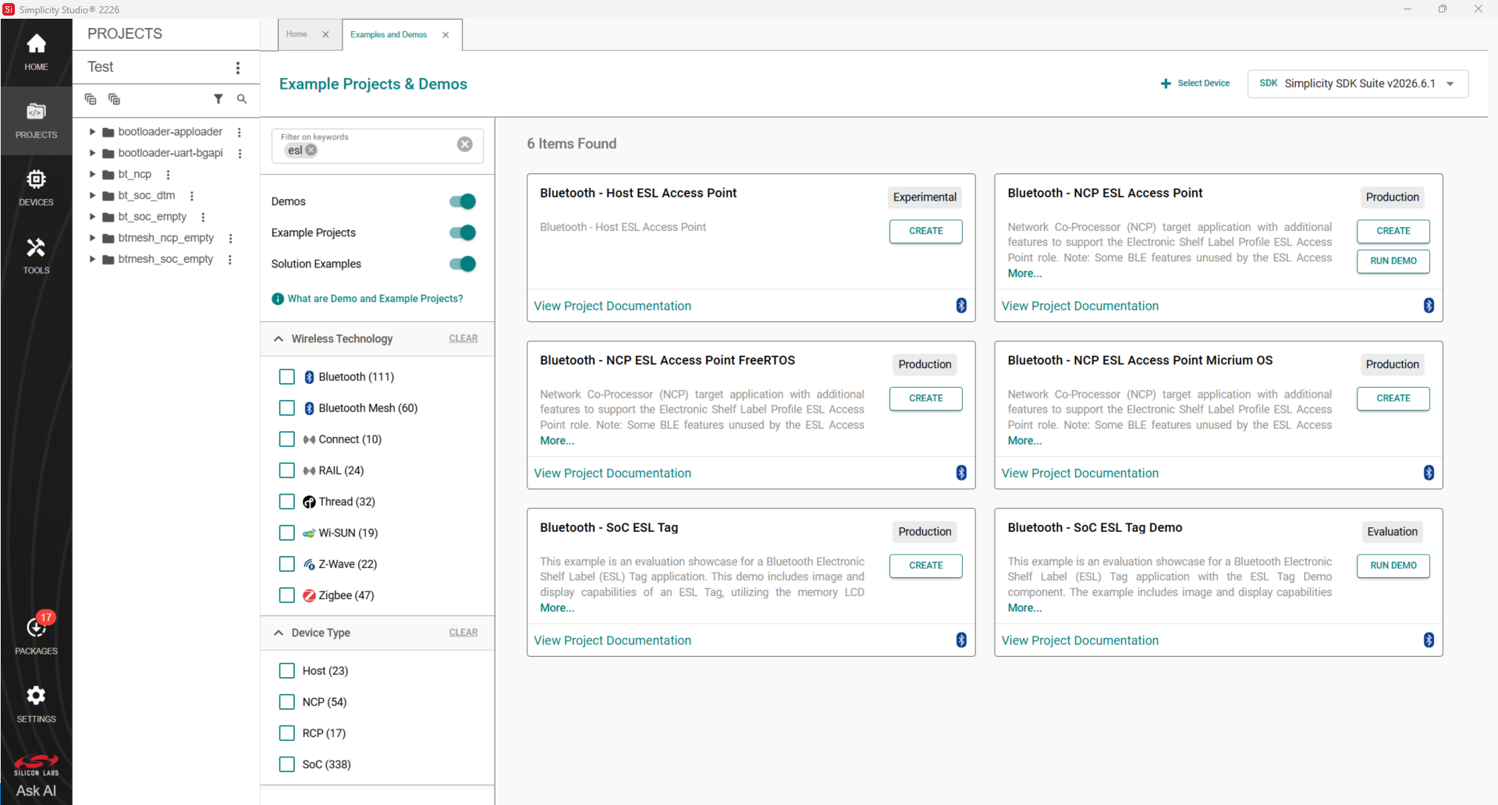Screen dimensions: 1498x805
Task: Open Packages with 17 updates
Action: (36, 634)
